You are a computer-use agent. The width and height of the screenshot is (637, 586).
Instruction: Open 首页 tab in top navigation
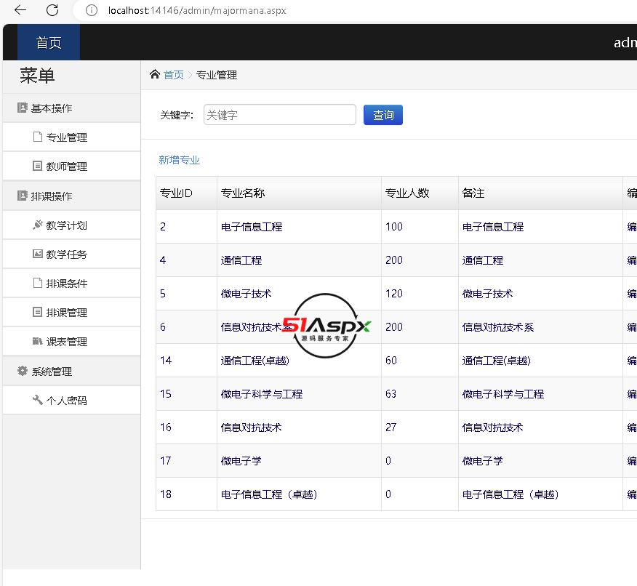click(49, 43)
